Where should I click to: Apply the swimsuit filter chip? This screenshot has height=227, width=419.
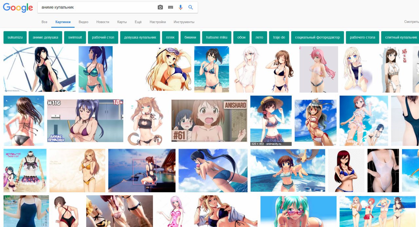(x=75, y=37)
